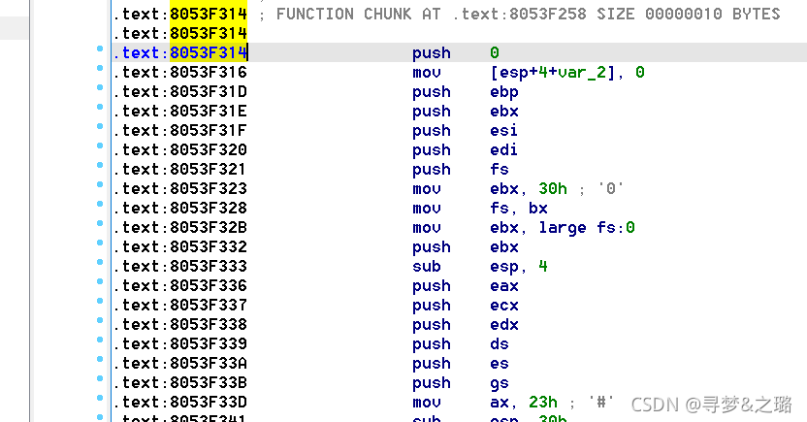Click the eax operand at 8053F336
This screenshot has width=807, height=422.
tap(504, 286)
